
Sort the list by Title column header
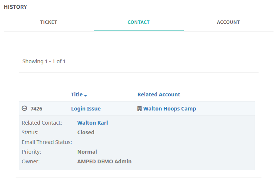(x=77, y=94)
